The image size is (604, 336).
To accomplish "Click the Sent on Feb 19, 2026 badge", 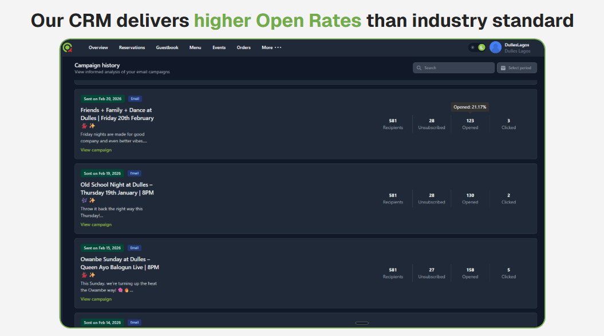I will pos(102,173).
